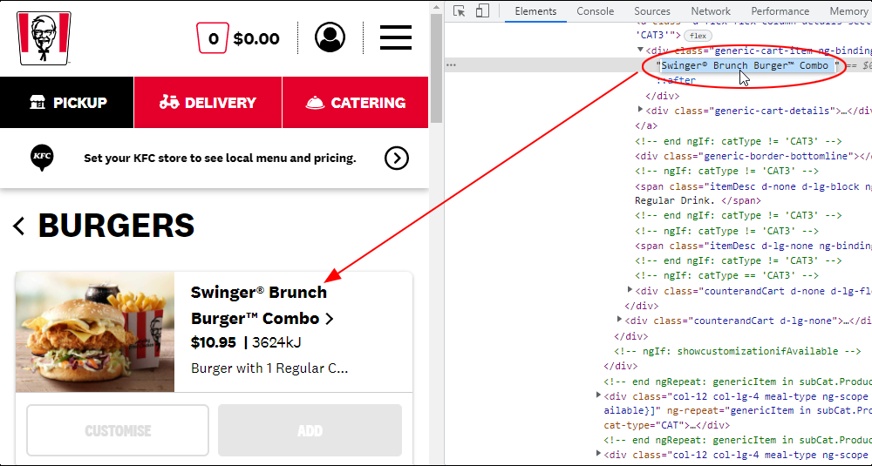This screenshot has width=872, height=466.
Task: Click the "Burger with 1 Regular C..." description
Action: pyautogui.click(x=269, y=368)
